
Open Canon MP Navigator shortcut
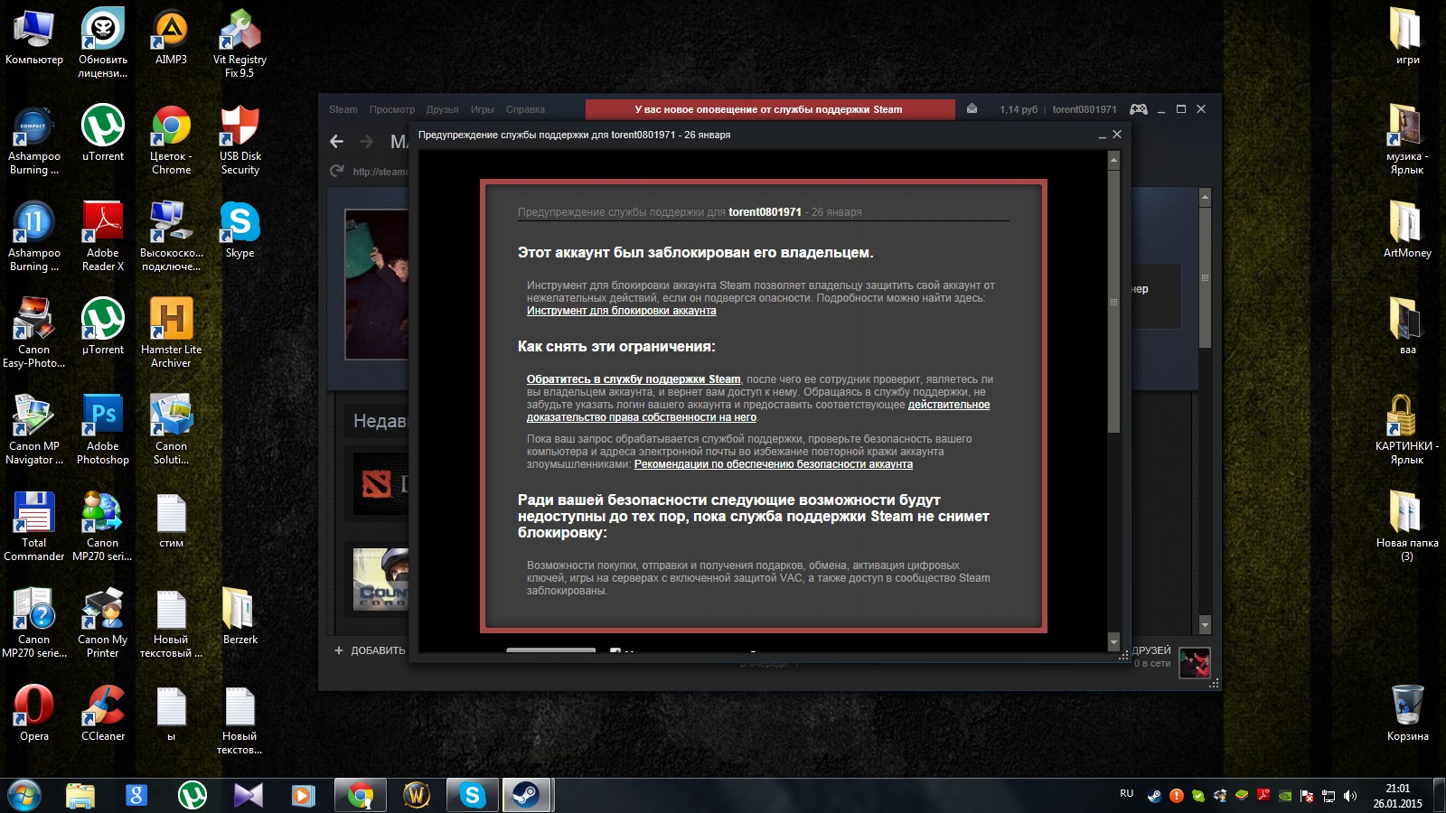pyautogui.click(x=34, y=430)
